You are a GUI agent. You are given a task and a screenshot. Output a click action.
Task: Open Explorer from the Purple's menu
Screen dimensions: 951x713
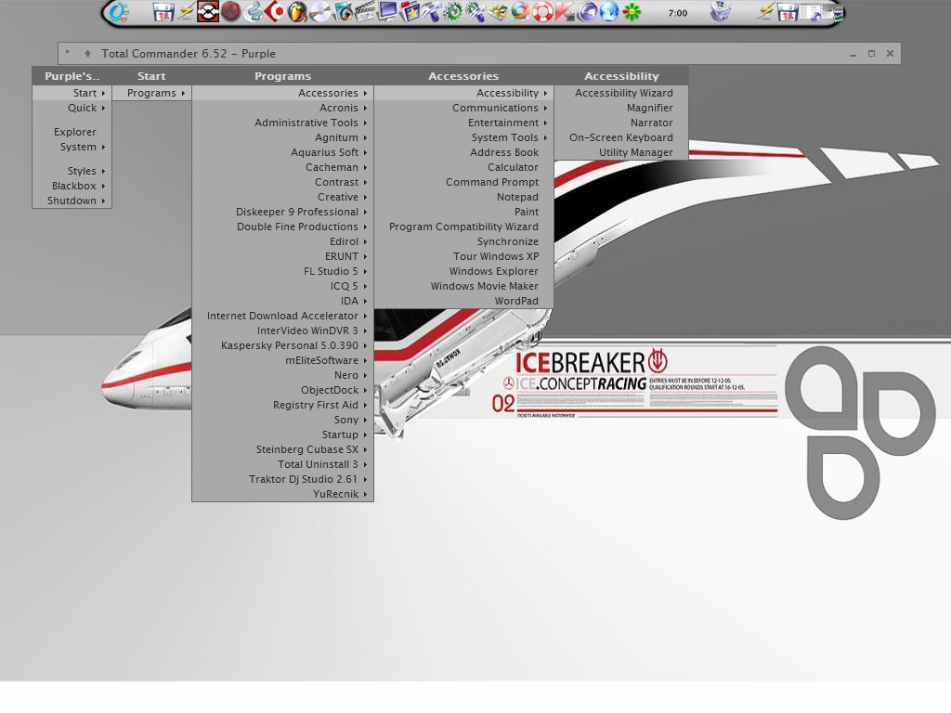tap(72, 132)
